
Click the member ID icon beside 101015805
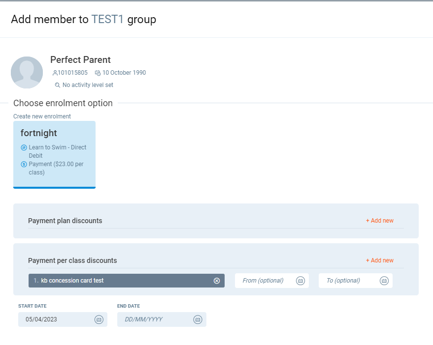[55, 73]
